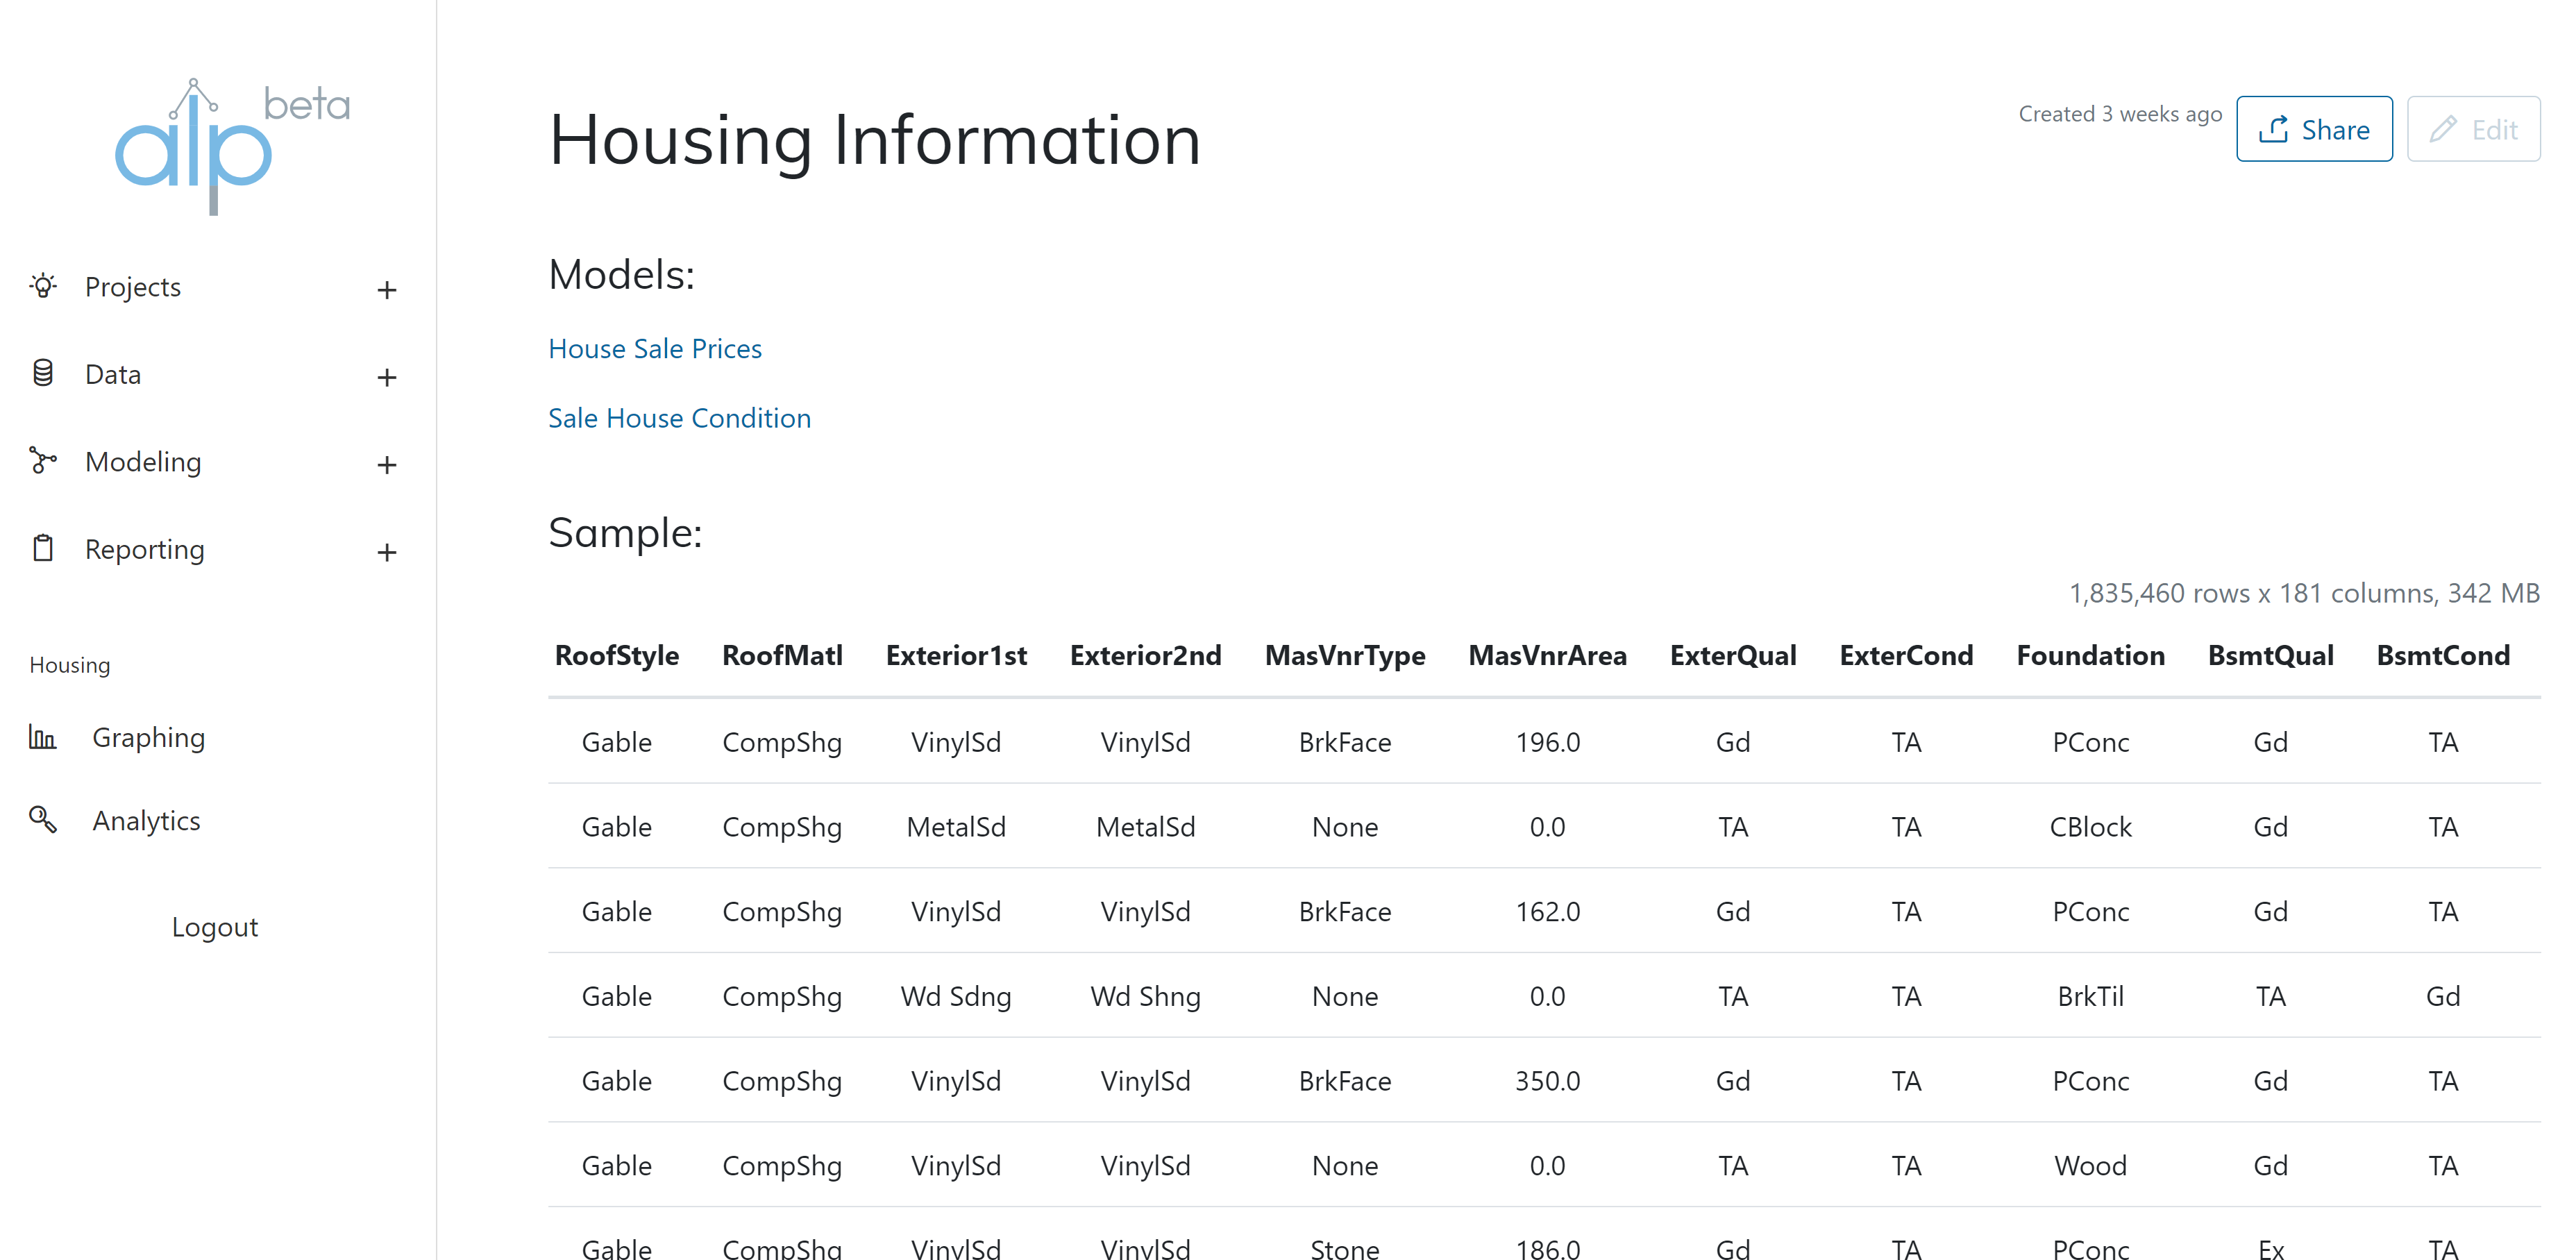Click the share arrow icon
2576x1260 pixels.
pos(2273,129)
